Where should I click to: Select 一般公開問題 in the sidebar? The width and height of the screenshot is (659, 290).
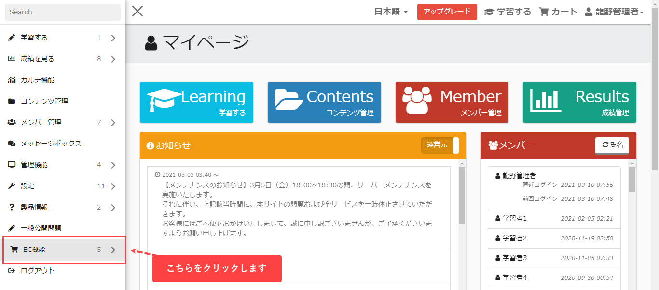click(41, 228)
